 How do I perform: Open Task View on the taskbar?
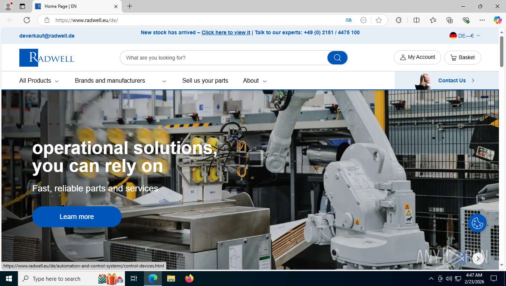pos(134,279)
